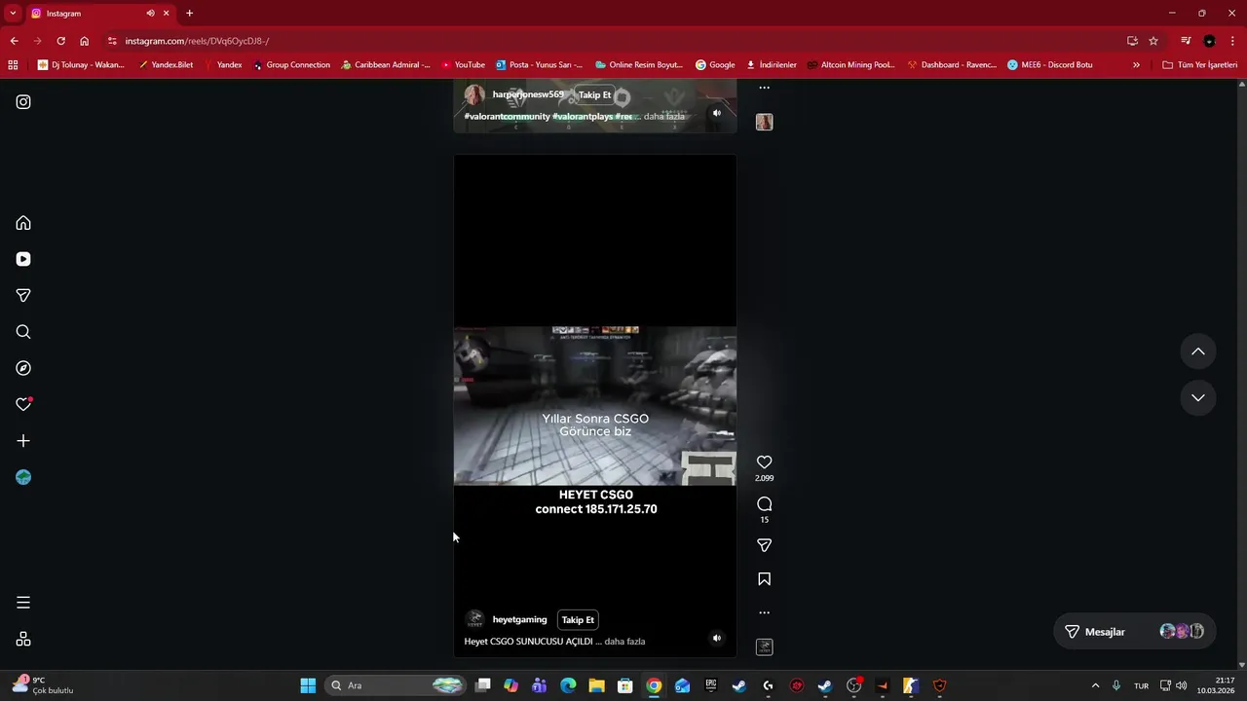
Task: Open audio thumbnail of the harperjonesw569 reel
Action: click(x=764, y=122)
